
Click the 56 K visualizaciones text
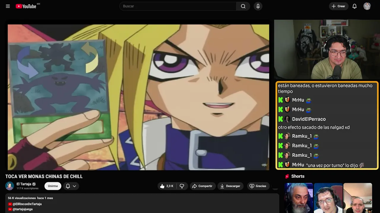coord(21,198)
